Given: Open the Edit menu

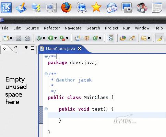Looking at the screenshot, I should [x=17, y=28].
